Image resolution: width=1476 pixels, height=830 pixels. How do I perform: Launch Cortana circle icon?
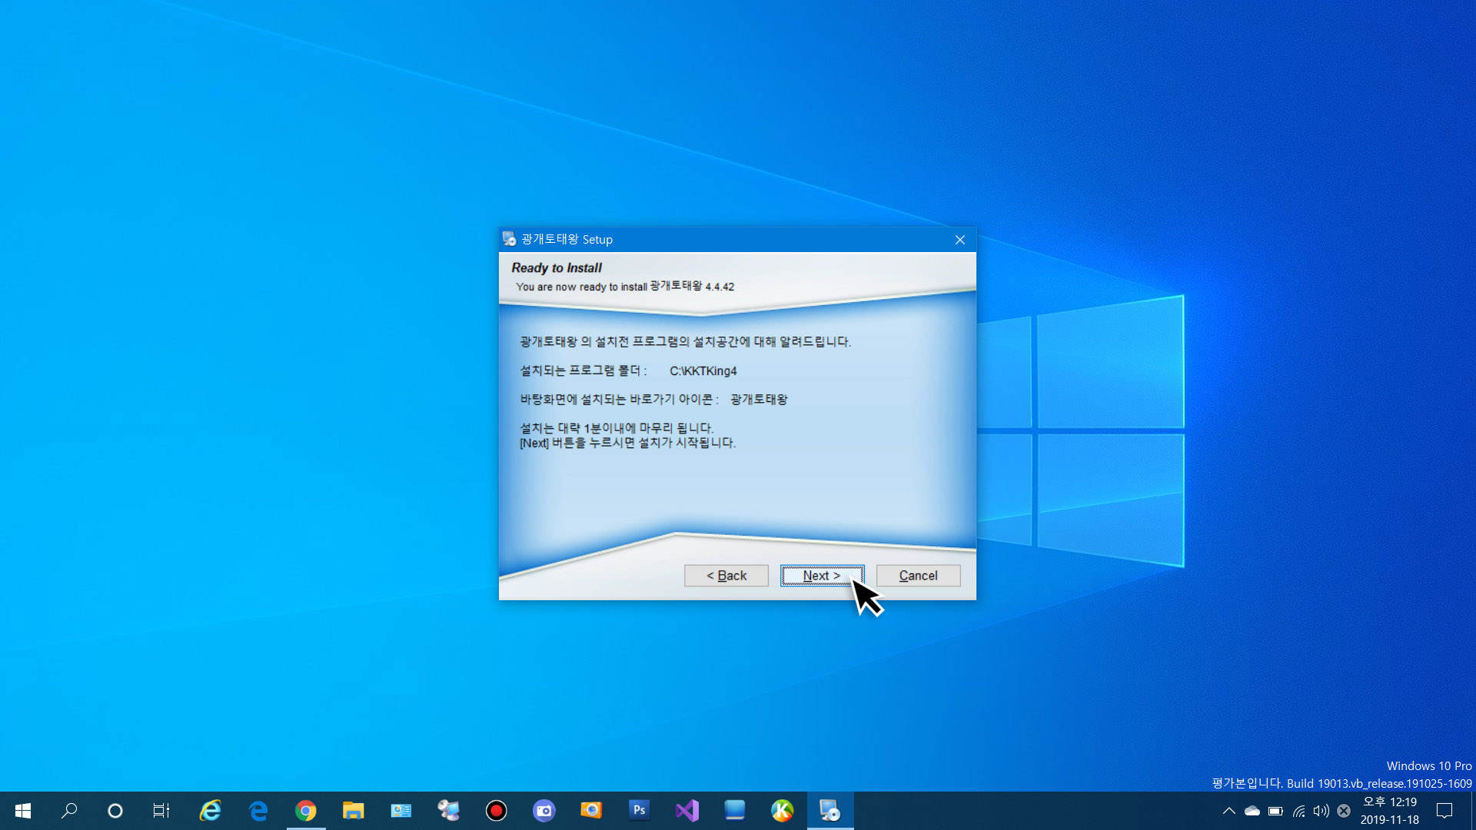click(x=115, y=810)
